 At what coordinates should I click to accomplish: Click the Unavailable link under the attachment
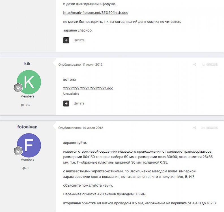(71, 94)
